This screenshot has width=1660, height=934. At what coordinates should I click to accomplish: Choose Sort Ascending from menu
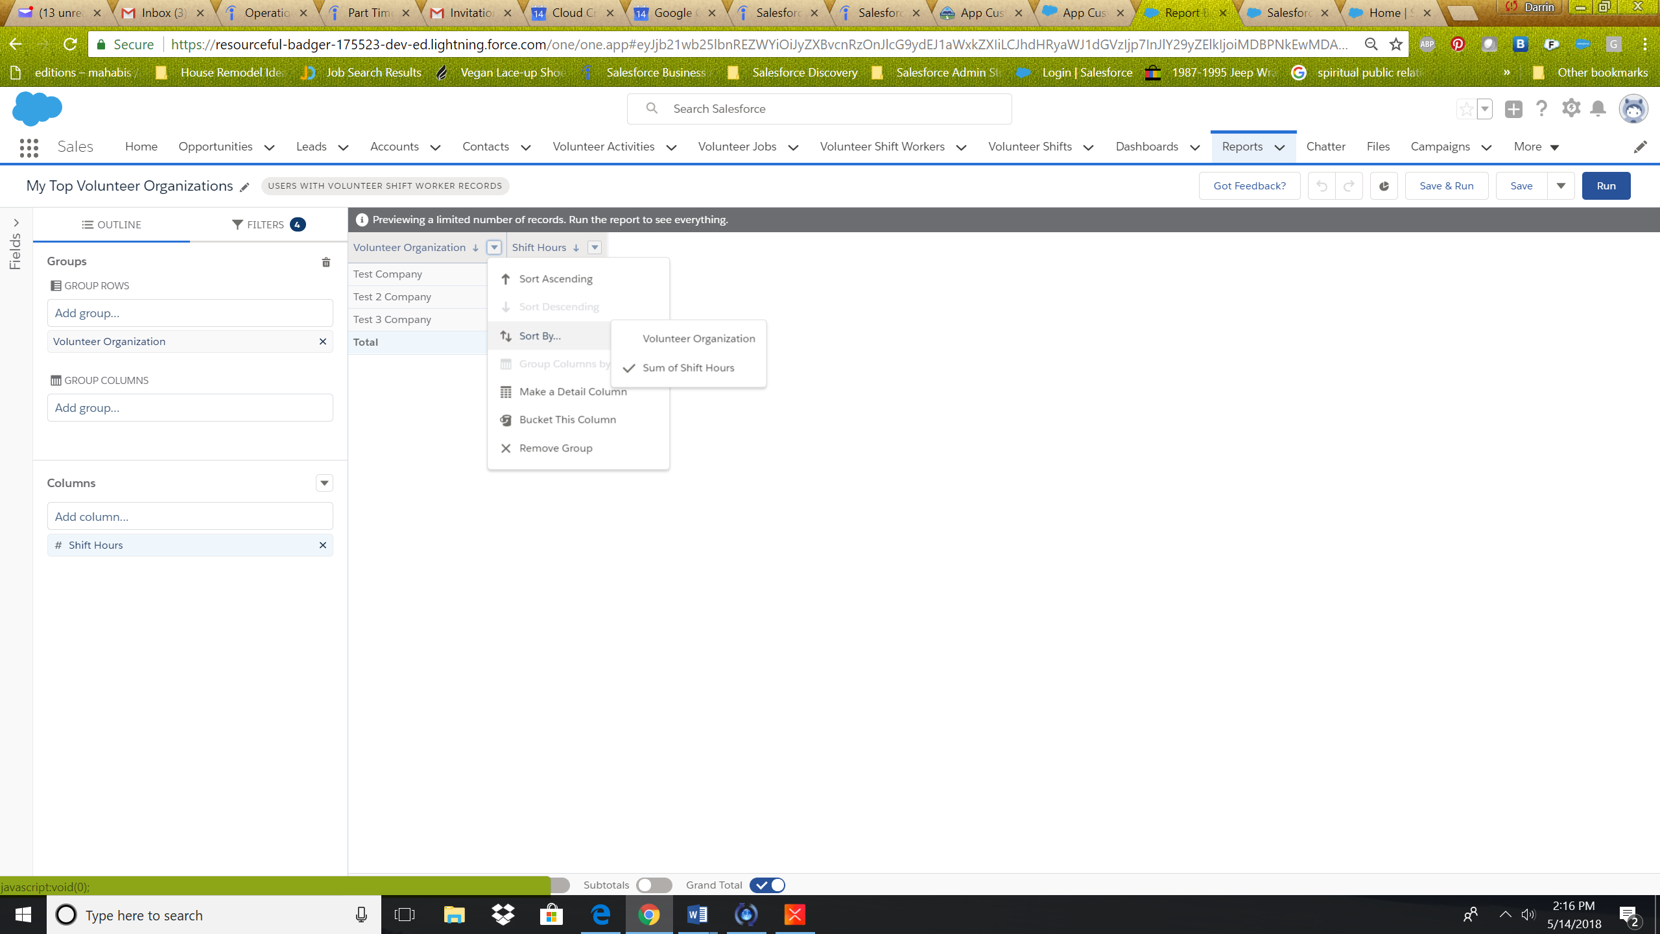[x=555, y=279]
